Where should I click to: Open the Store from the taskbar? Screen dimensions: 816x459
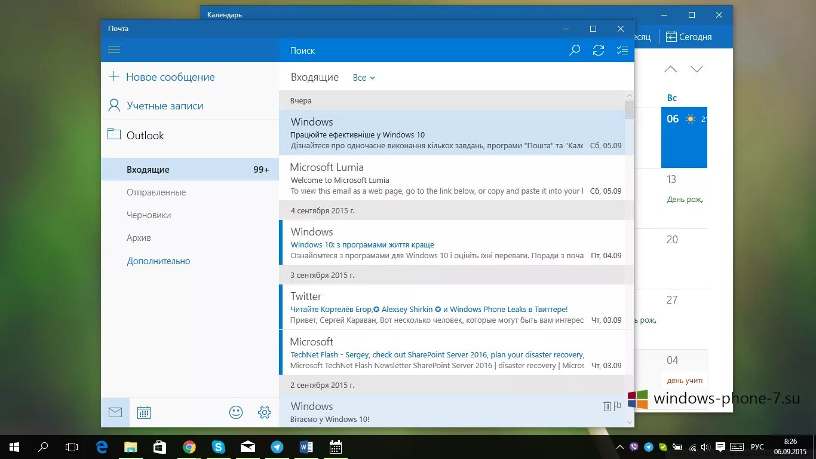point(159,446)
